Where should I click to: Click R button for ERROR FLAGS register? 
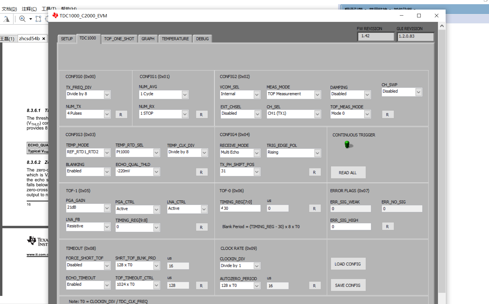tap(387, 226)
